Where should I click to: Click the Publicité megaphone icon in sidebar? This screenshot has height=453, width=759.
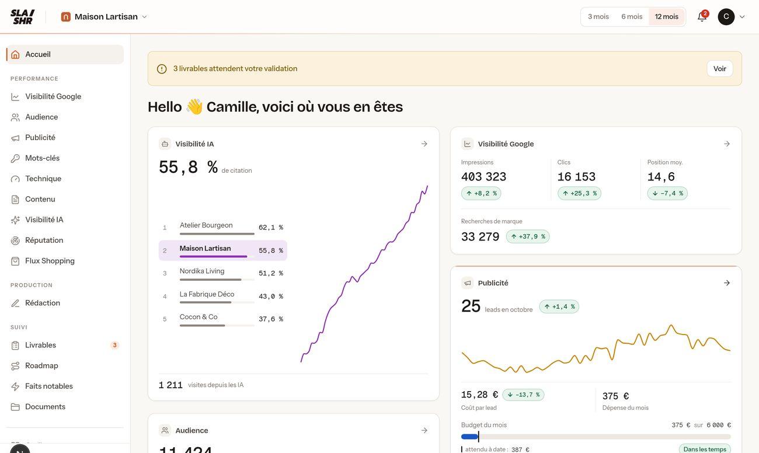[15, 138]
